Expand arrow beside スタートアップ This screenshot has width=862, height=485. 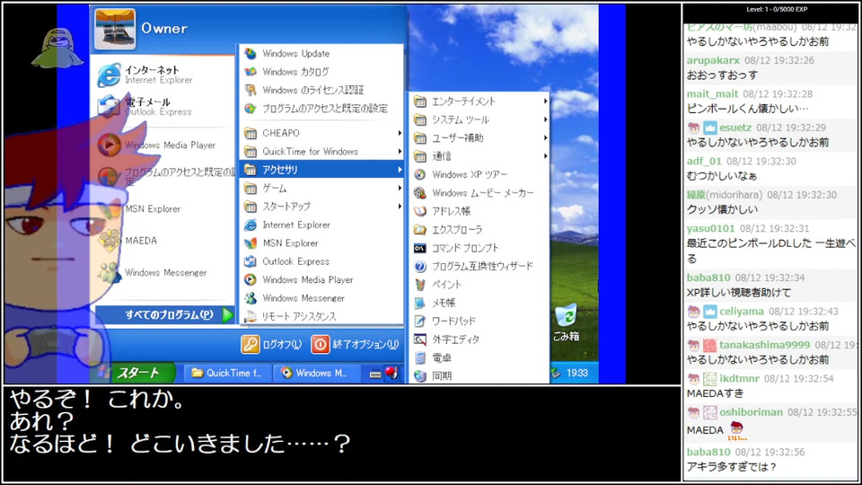point(400,207)
